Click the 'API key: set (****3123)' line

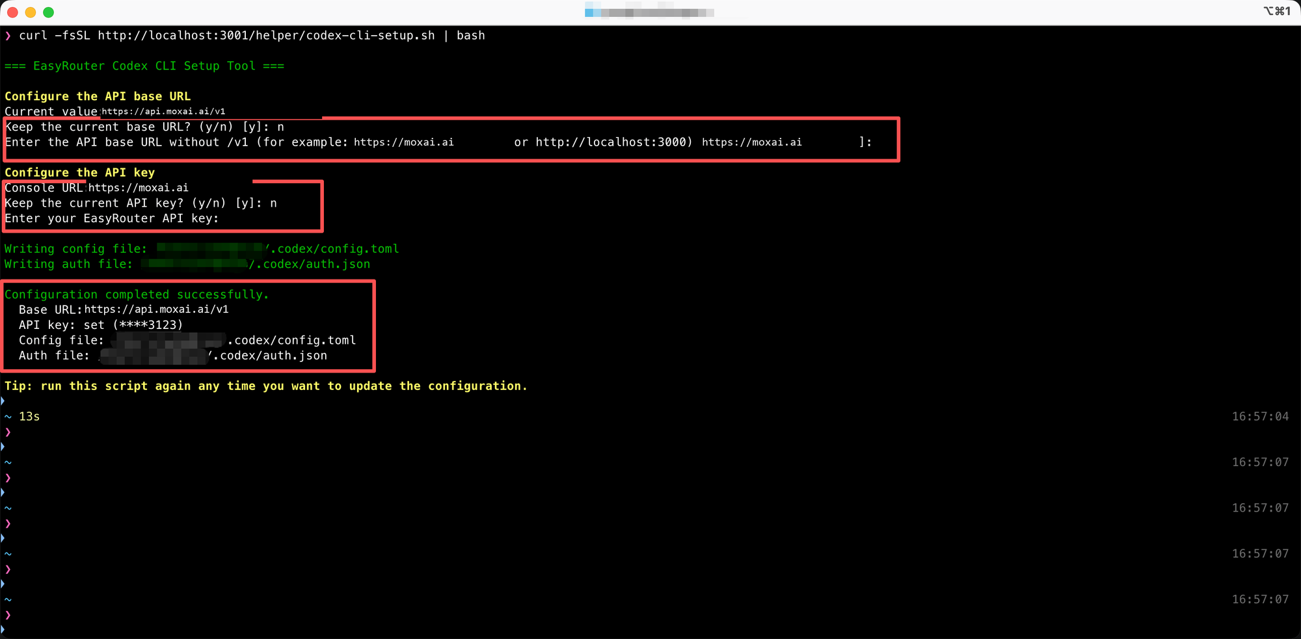click(x=101, y=325)
